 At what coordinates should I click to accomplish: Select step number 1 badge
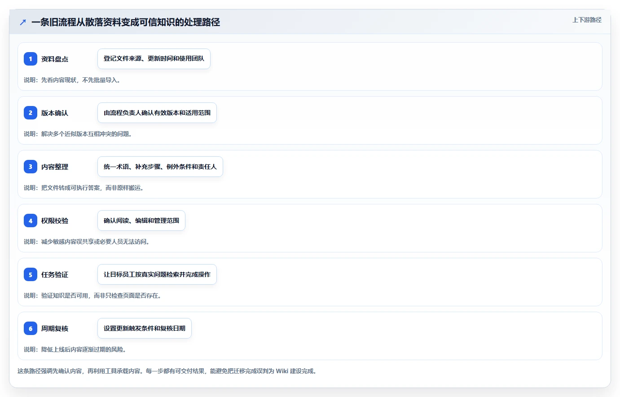(31, 59)
